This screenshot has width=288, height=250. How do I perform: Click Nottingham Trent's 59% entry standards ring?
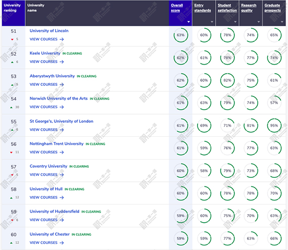pos(204,148)
